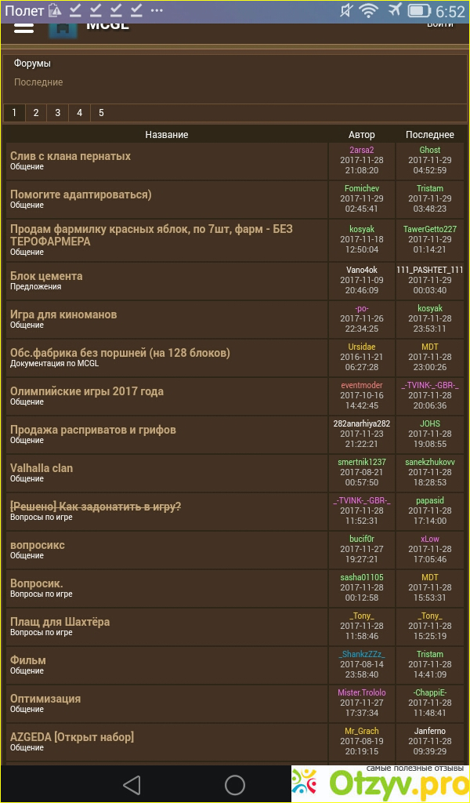Open the Форумы link
Screen dimensions: 470x803
tap(32, 64)
